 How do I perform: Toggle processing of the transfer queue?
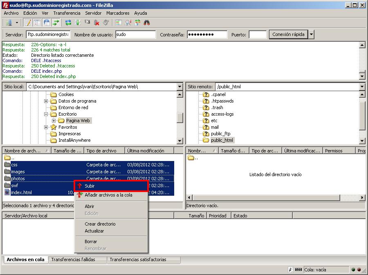pyautogui.click(x=78, y=22)
